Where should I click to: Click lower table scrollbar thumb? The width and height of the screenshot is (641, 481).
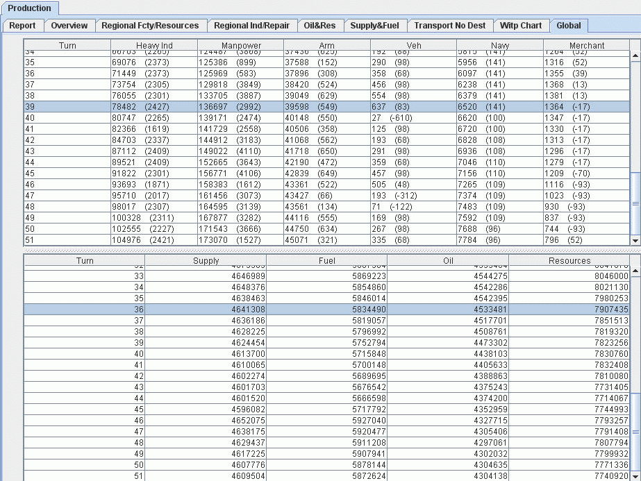click(x=635, y=432)
